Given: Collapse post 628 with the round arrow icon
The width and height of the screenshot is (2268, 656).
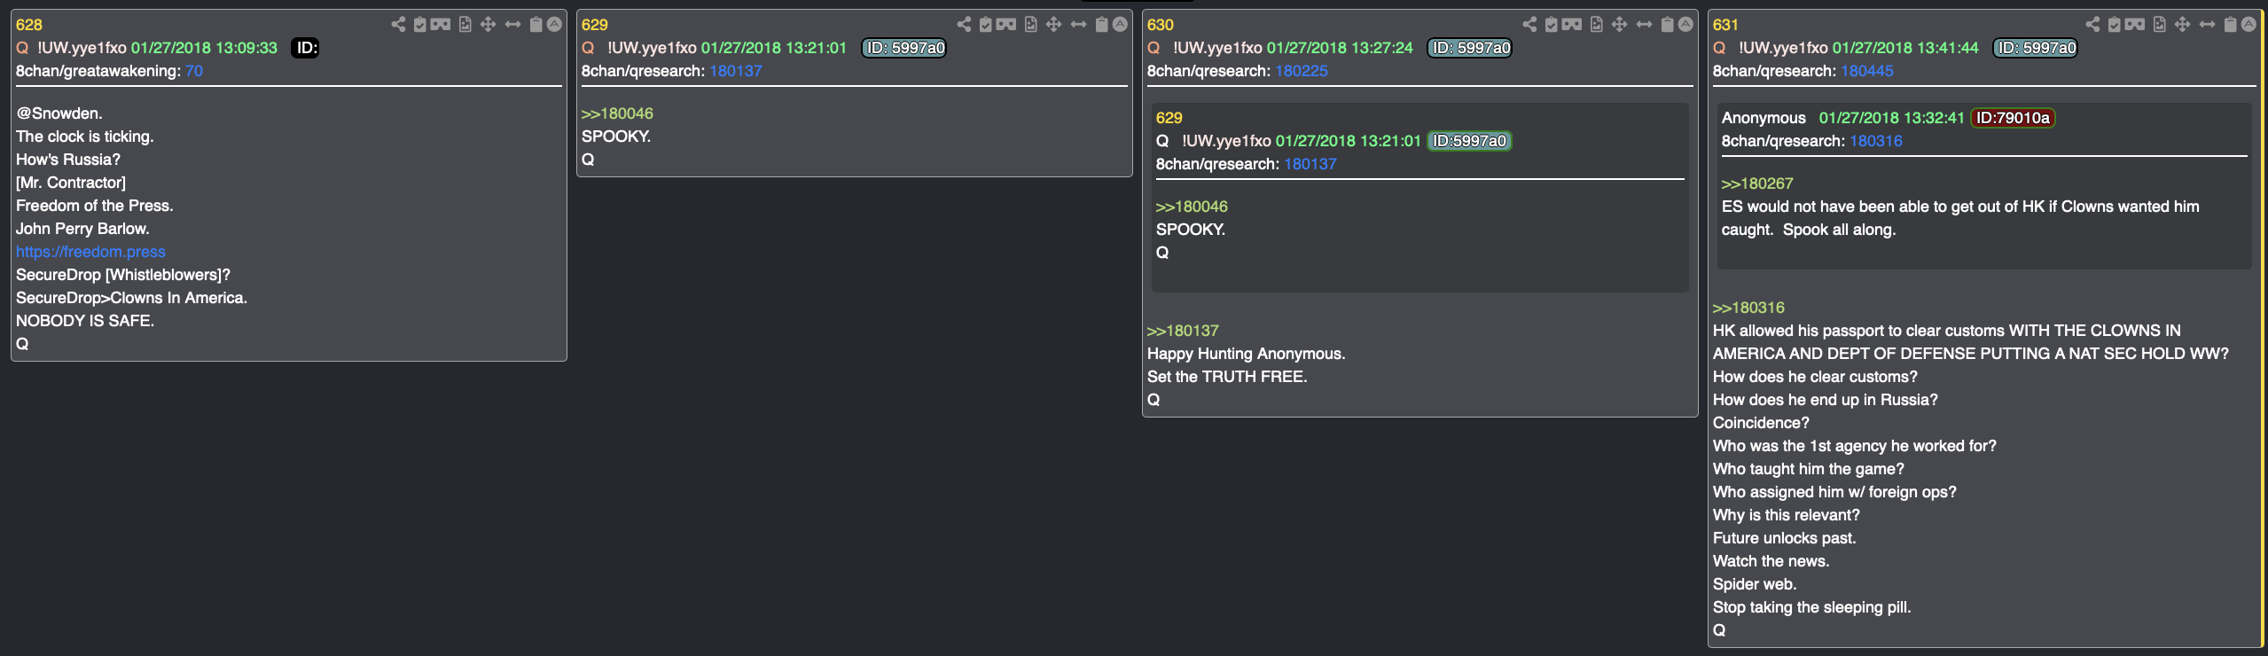Looking at the screenshot, I should pyautogui.click(x=554, y=24).
